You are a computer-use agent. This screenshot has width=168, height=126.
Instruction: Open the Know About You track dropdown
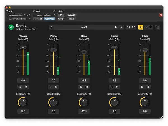[16, 15]
